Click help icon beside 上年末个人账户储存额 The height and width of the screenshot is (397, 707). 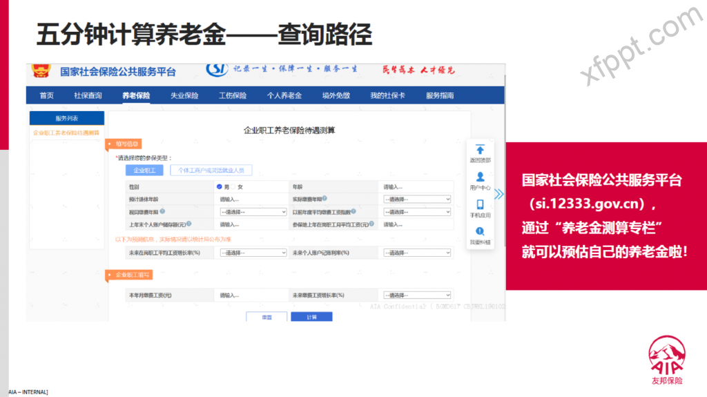coord(188,224)
